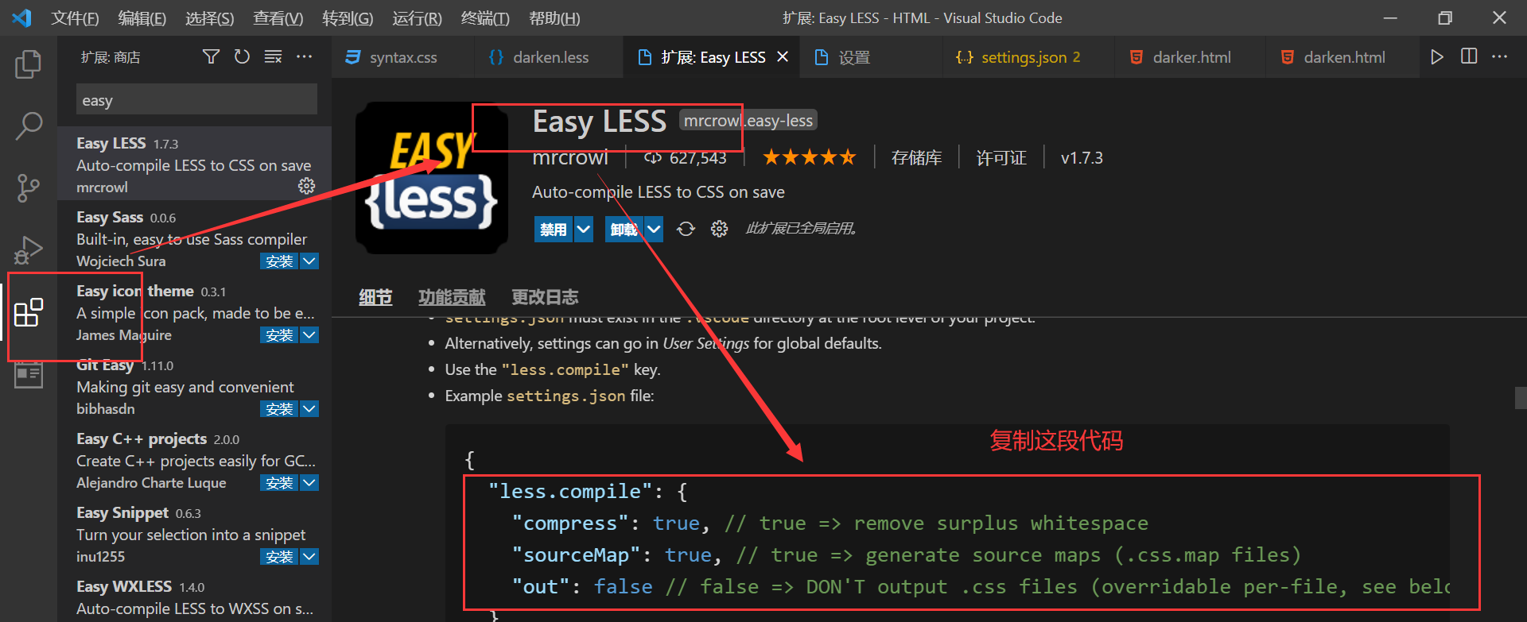The height and width of the screenshot is (622, 1527).
Task: Select Easy LESS in extensions list
Action: click(x=194, y=163)
